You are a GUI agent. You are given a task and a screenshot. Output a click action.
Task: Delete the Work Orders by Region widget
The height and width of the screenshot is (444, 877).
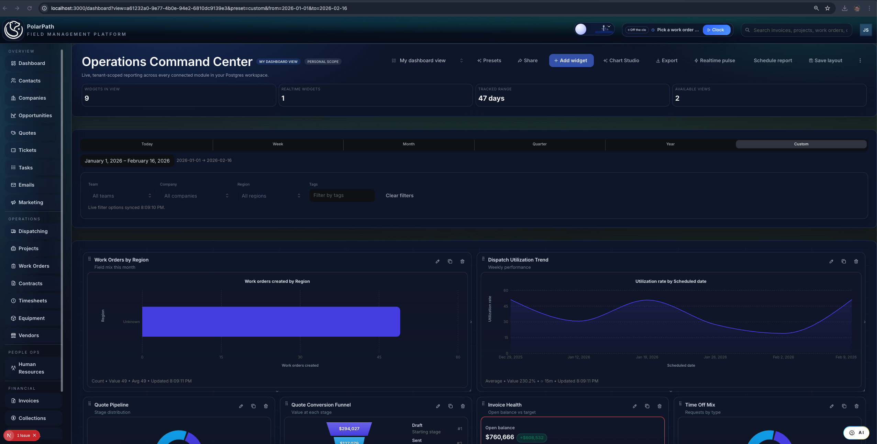click(x=463, y=262)
